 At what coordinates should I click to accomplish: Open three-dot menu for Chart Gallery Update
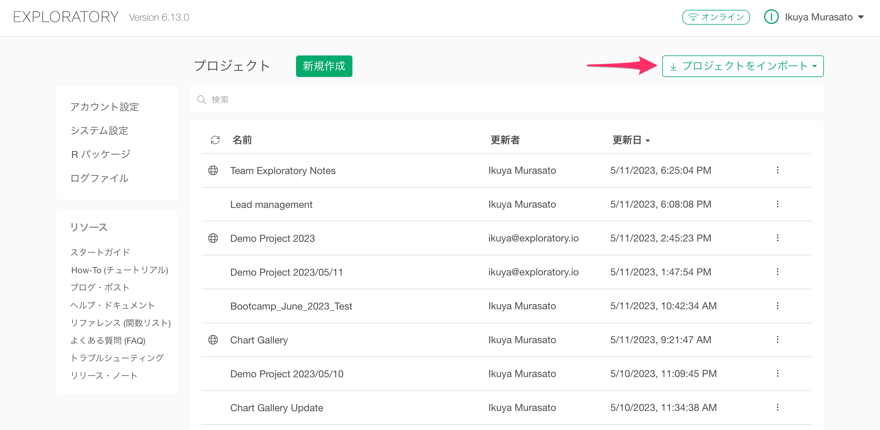[777, 408]
